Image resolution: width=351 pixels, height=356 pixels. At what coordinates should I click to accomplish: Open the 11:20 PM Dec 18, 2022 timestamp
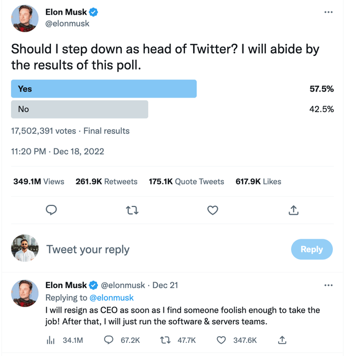pyautogui.click(x=58, y=151)
